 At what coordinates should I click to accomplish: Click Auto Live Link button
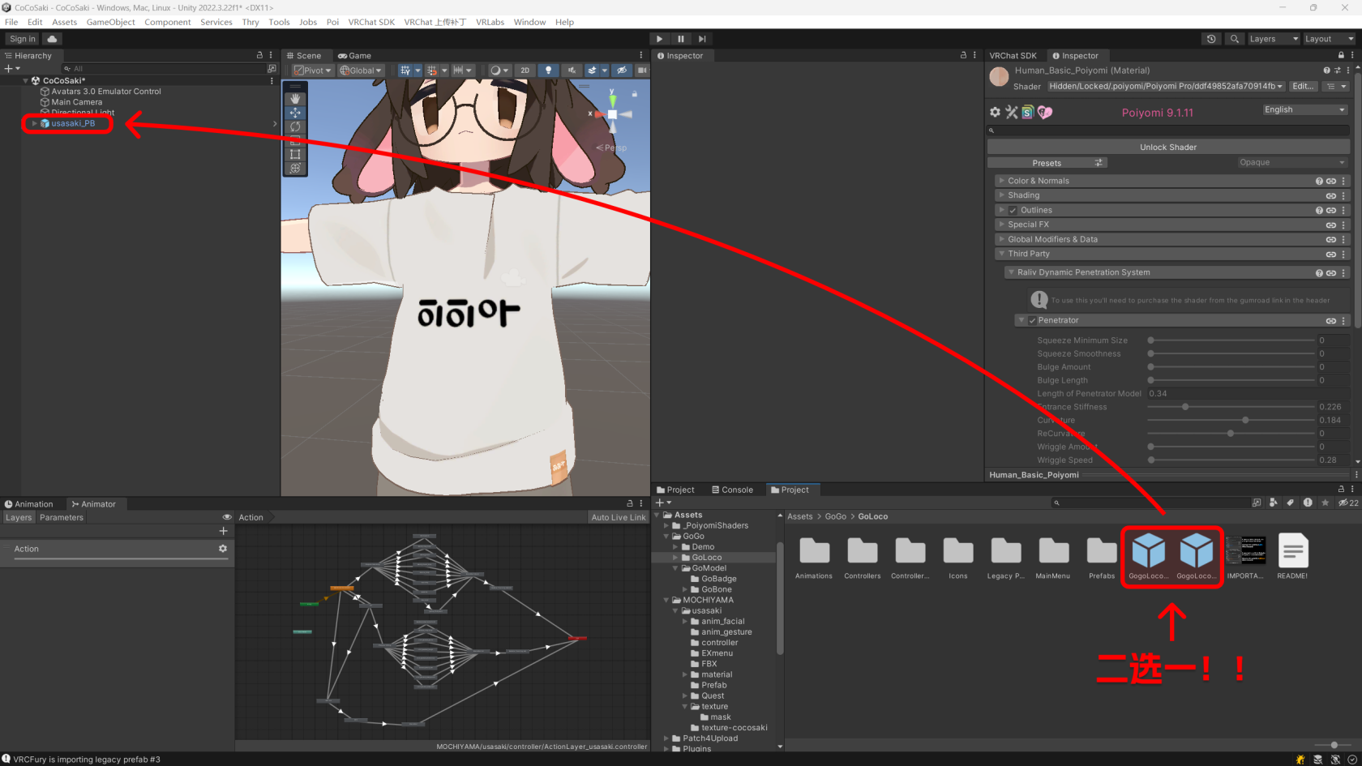619,517
